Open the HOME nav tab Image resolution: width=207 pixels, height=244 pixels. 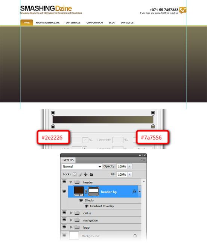click(x=26, y=23)
